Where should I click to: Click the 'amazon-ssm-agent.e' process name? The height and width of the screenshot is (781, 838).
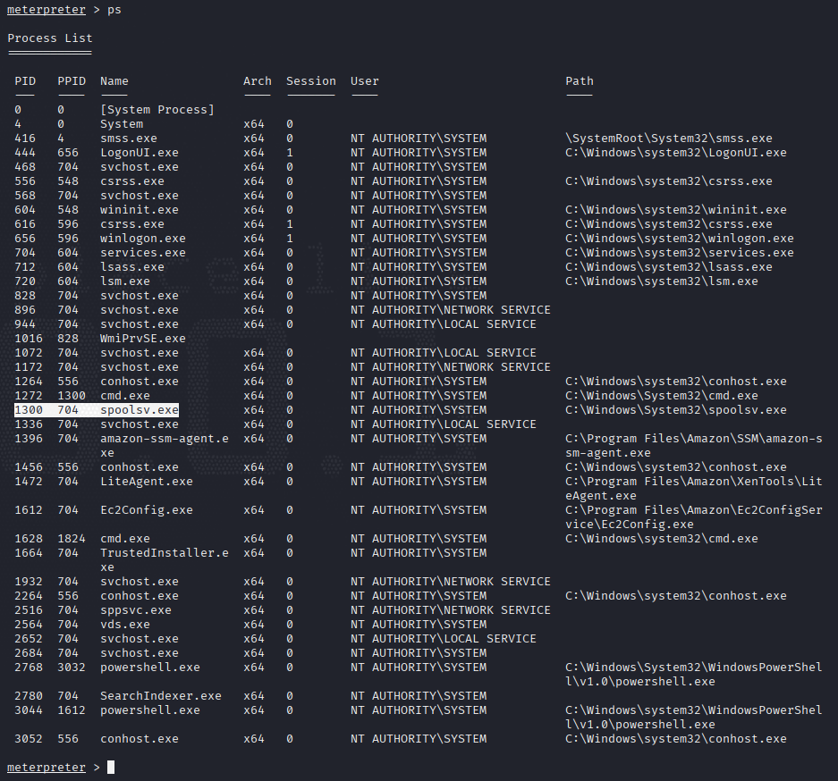[164, 439]
